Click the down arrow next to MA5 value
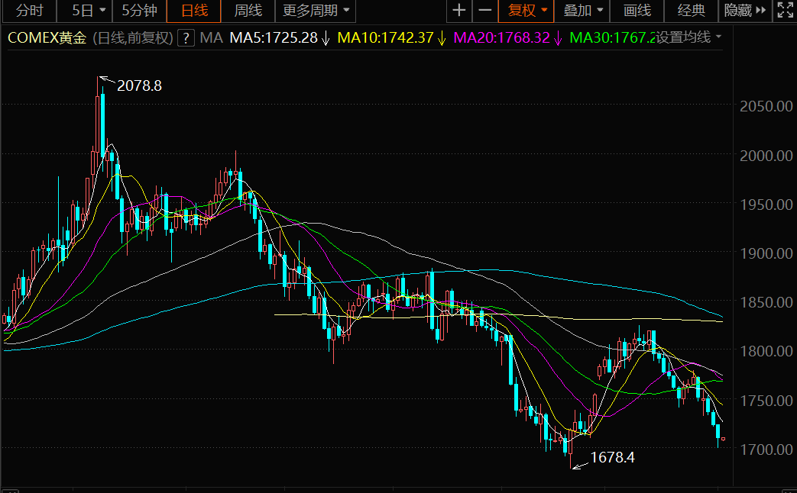The height and width of the screenshot is (493, 797). pos(325,38)
